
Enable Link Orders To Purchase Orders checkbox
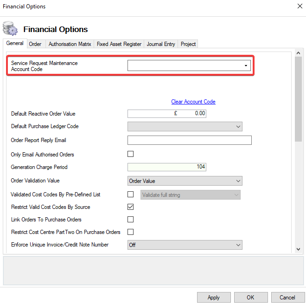[130, 220]
